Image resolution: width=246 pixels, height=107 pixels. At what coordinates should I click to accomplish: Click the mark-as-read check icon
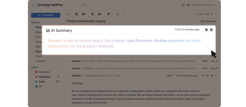pos(118,14)
